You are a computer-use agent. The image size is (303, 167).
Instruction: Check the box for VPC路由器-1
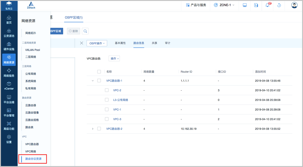pos(99,81)
